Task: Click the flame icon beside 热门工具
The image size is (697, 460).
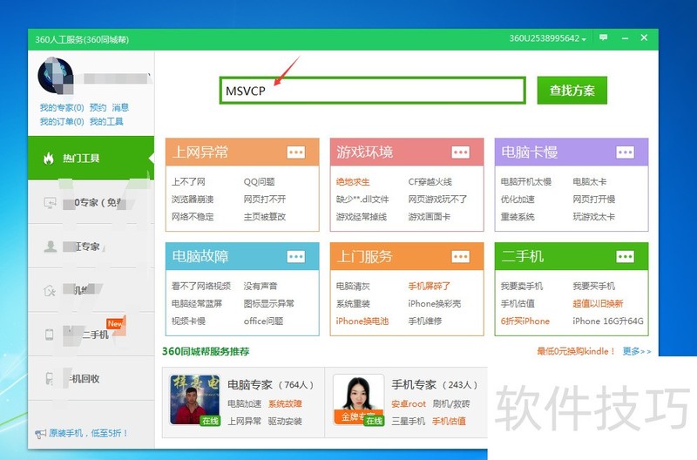Action: 49,159
